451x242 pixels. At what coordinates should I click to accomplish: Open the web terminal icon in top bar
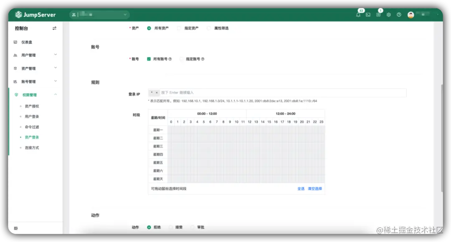click(368, 14)
